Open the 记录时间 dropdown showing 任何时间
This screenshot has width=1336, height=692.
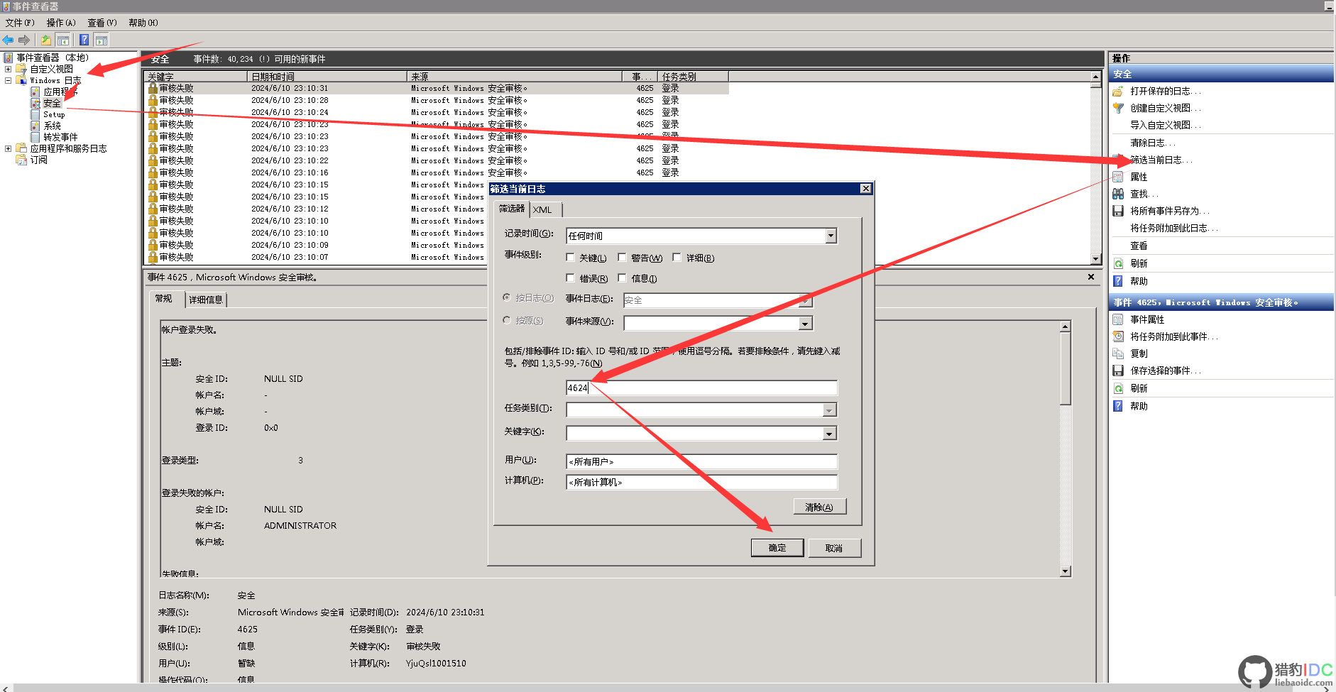point(831,236)
